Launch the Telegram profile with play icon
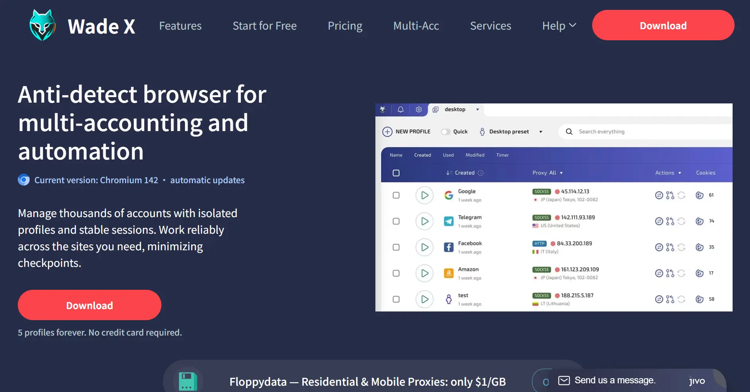This screenshot has width=750, height=392. (424, 221)
